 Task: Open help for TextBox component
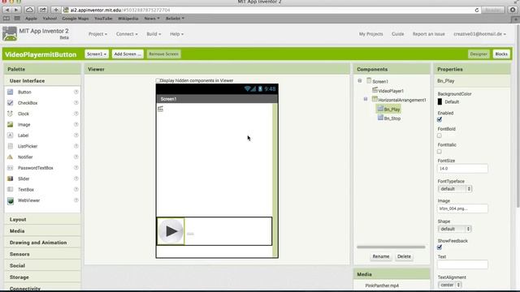[76, 189]
